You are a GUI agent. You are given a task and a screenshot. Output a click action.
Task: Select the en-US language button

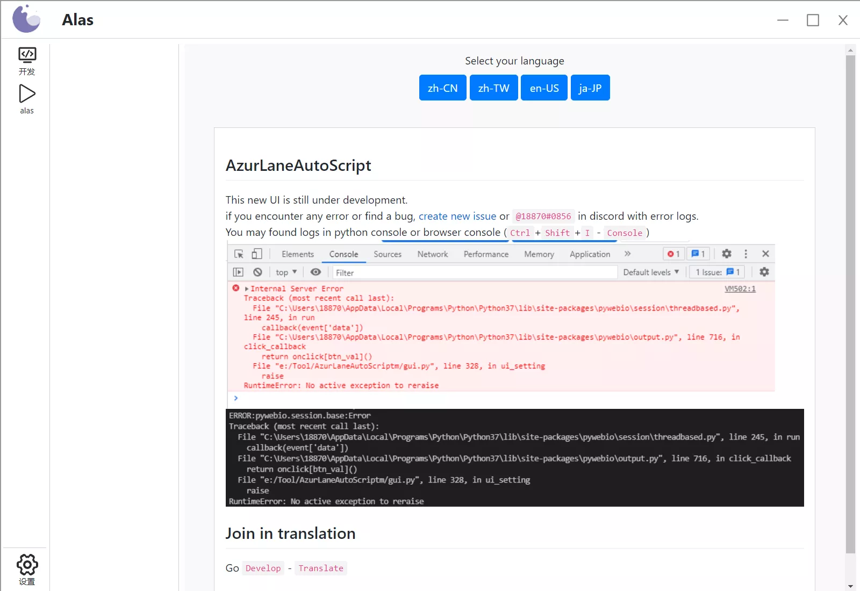point(544,88)
